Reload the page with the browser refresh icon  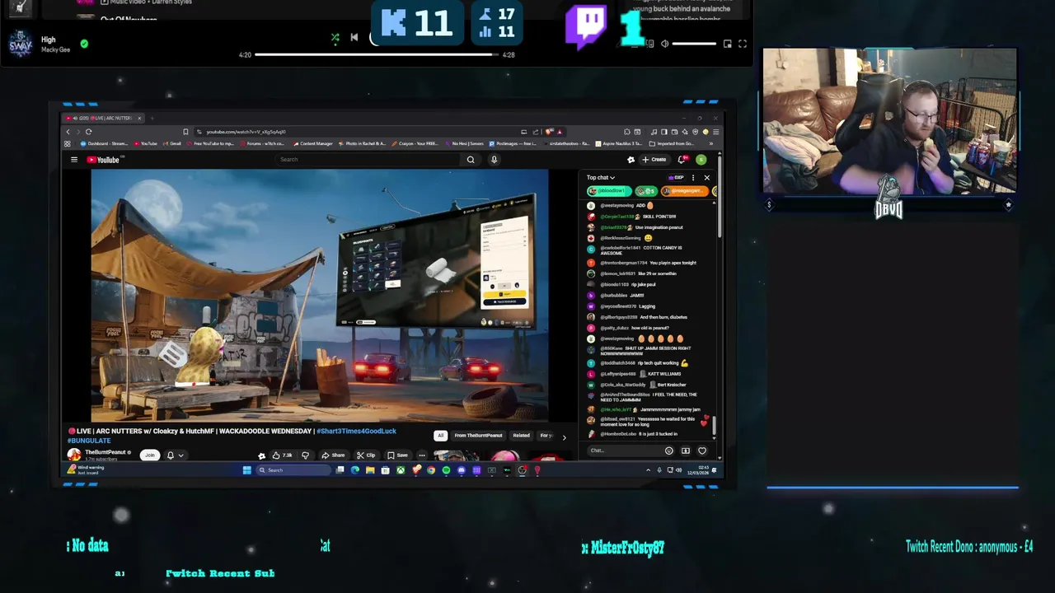point(88,132)
